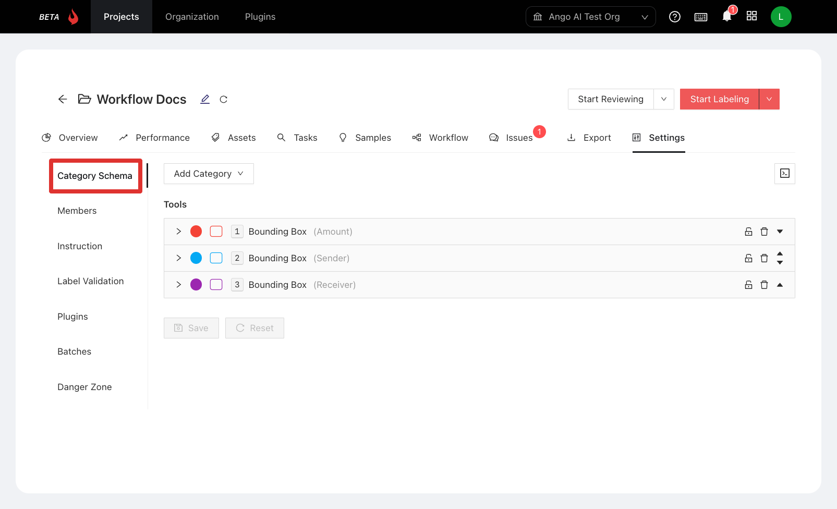Open Danger Zone settings section
The height and width of the screenshot is (509, 837).
(x=84, y=387)
